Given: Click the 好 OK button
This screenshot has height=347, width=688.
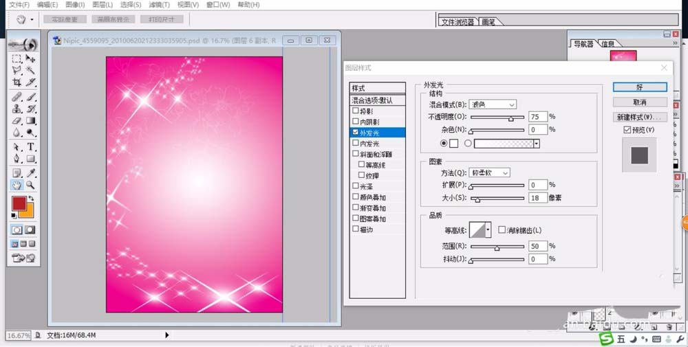Looking at the screenshot, I should tap(640, 87).
